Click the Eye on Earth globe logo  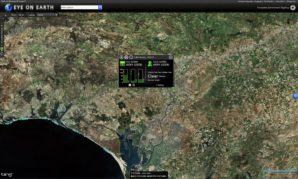(x=8, y=7)
